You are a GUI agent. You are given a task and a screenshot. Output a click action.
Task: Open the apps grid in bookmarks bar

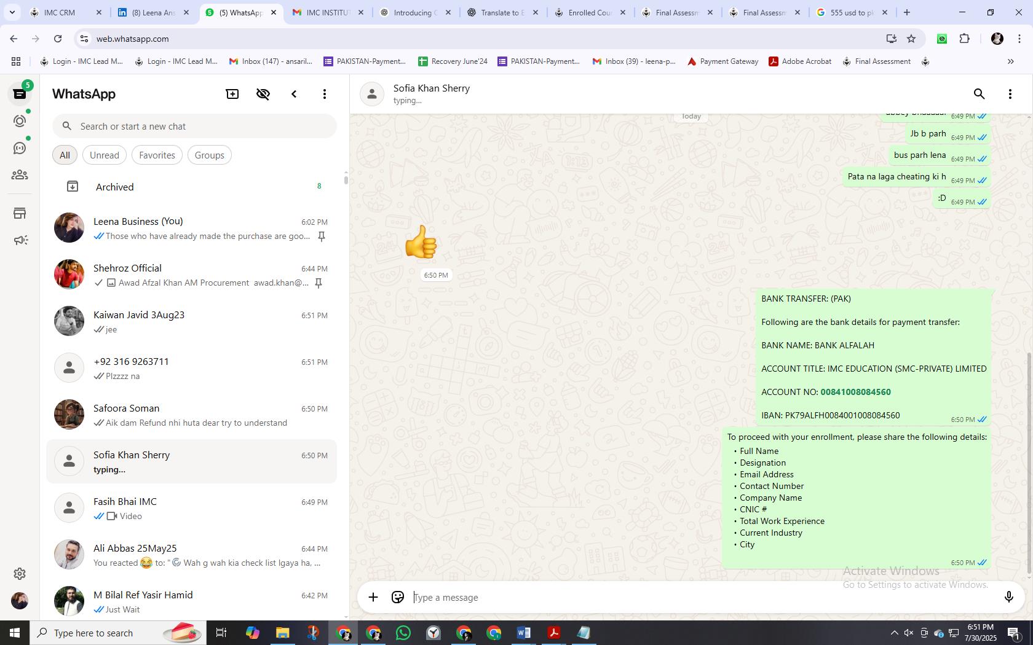point(16,61)
